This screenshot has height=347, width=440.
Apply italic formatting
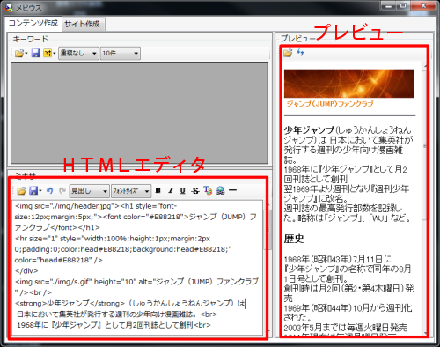pyautogui.click(x=171, y=190)
